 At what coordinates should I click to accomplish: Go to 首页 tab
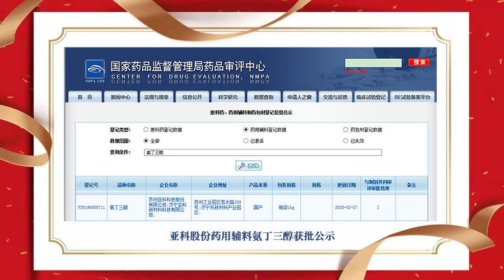(85, 97)
